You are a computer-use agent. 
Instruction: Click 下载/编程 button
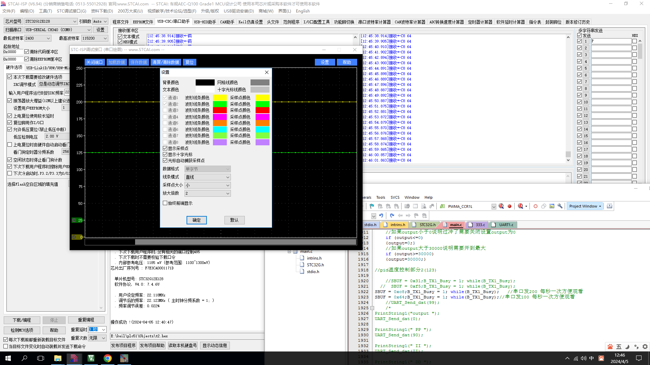(x=22, y=320)
